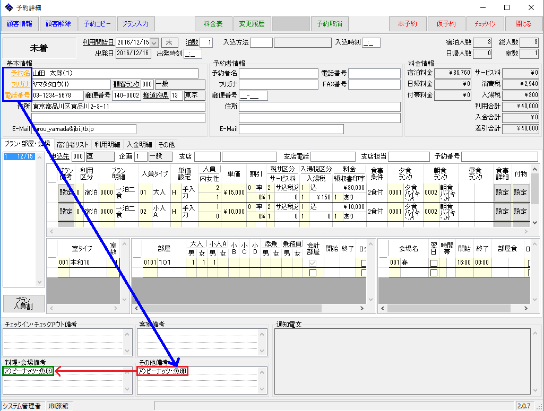Click 付物 設定 in 小人A row
544x411 pixels.
tap(520, 212)
